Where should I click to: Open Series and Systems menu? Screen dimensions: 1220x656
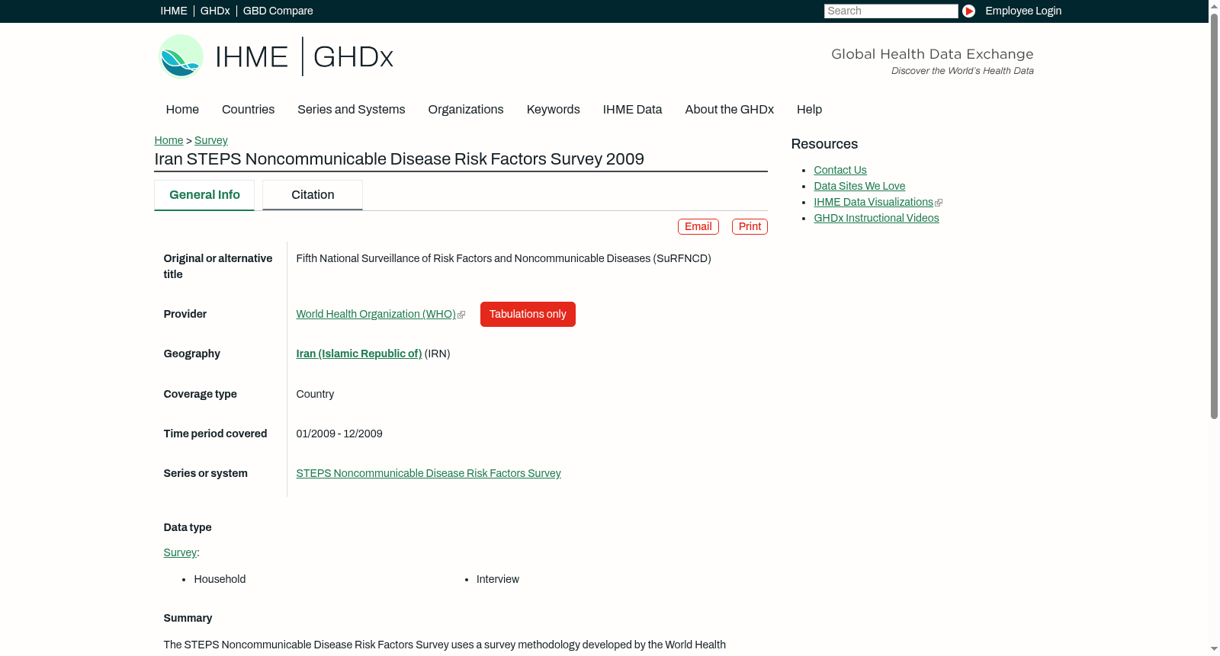point(351,110)
